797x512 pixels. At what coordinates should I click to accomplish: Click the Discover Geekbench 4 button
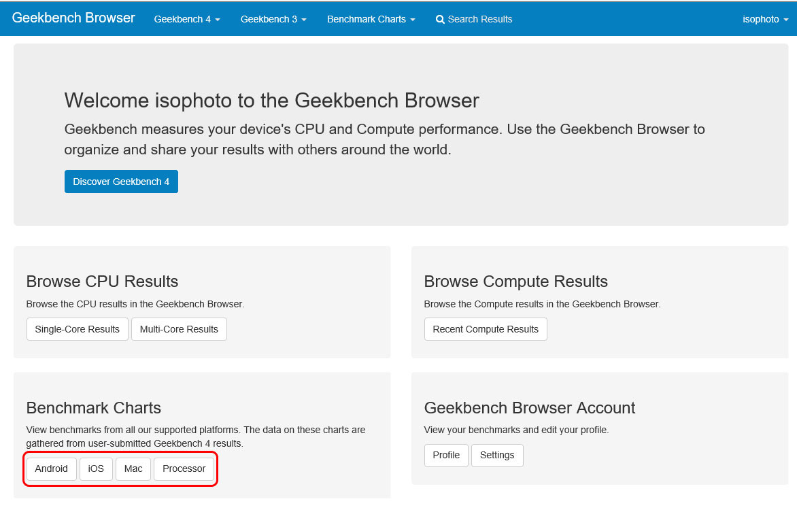click(x=121, y=182)
